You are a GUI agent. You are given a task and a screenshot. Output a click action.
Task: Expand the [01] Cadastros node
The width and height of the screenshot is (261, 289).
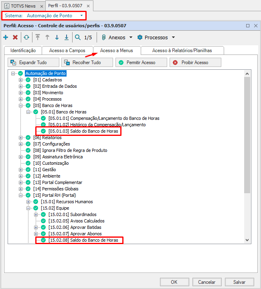pyautogui.click(x=20, y=80)
